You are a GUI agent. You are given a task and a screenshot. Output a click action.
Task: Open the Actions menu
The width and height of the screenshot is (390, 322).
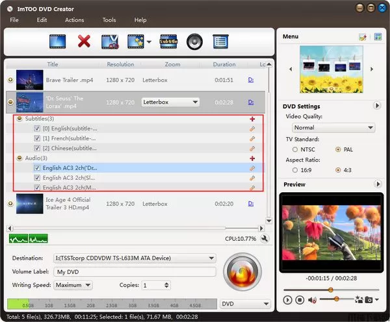(75, 20)
